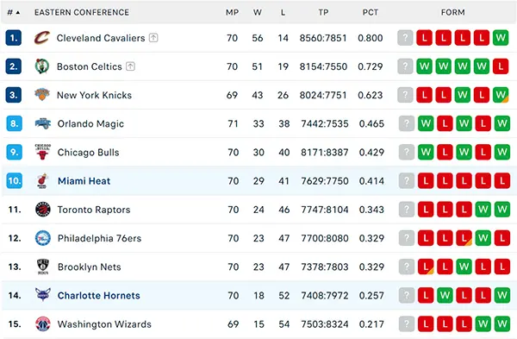
Task: Sort standings by PCT column header
Action: (x=371, y=13)
